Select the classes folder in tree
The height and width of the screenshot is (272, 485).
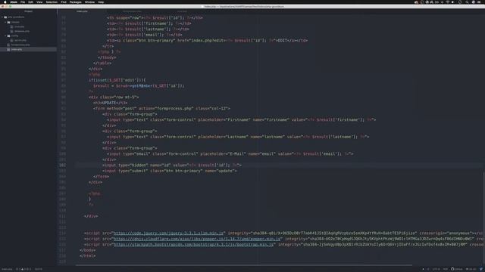pos(15,22)
